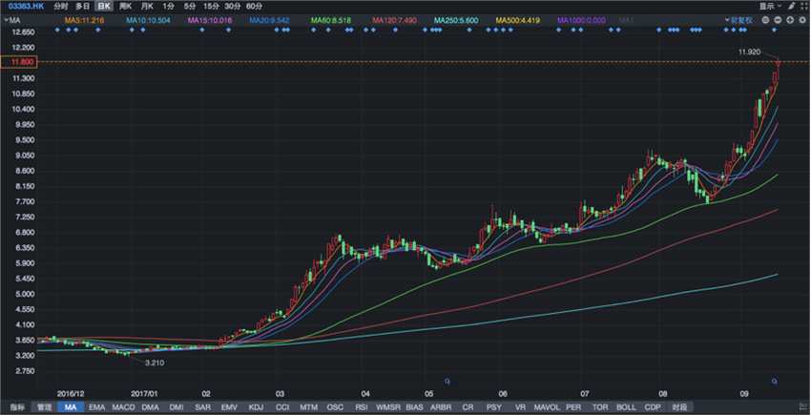
Task: Select the 周K weekly candlestick tab
Action: tap(125, 7)
